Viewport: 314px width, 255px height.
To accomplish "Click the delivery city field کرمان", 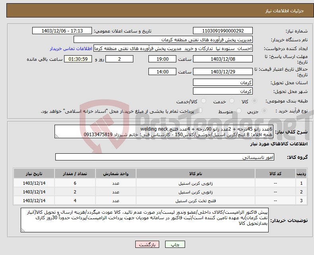I will (x=223, y=91).
